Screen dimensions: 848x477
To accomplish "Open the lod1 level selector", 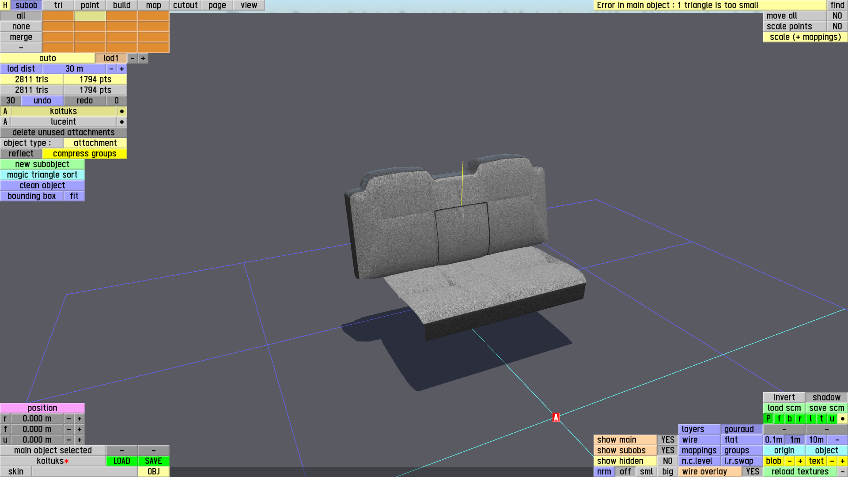I will (111, 58).
